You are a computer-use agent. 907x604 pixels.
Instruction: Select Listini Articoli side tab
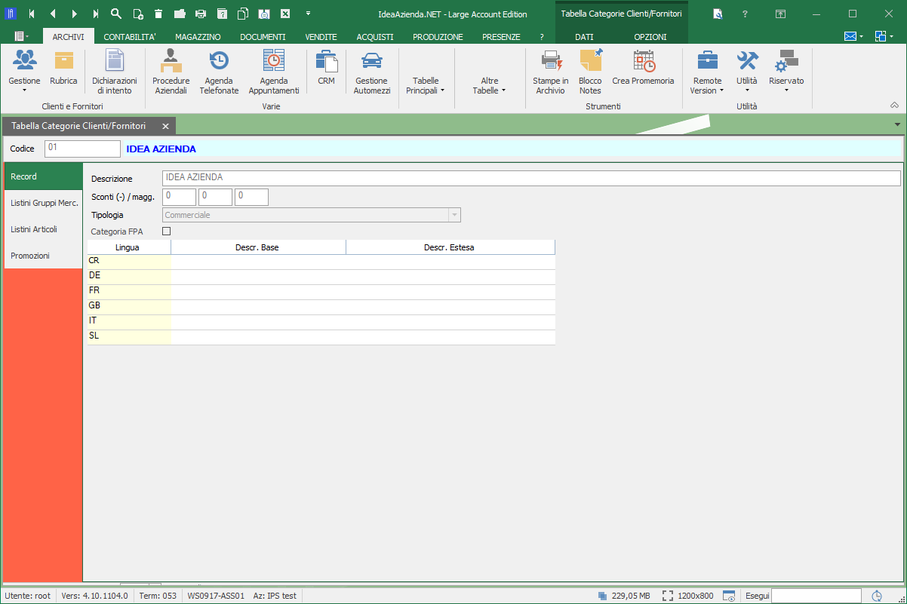point(44,229)
